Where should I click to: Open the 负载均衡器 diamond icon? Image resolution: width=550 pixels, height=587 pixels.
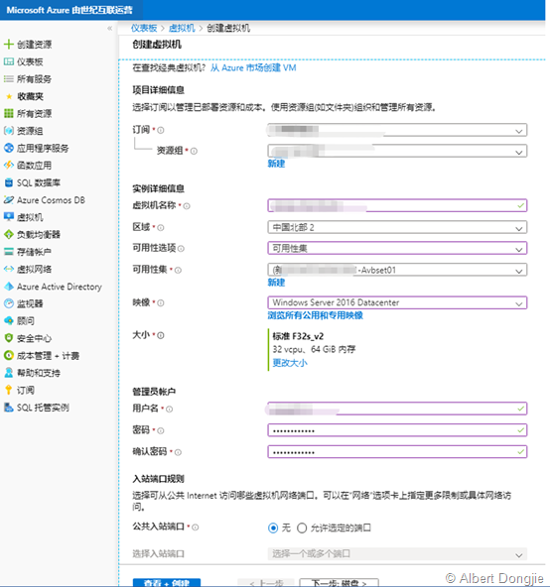click(8, 234)
